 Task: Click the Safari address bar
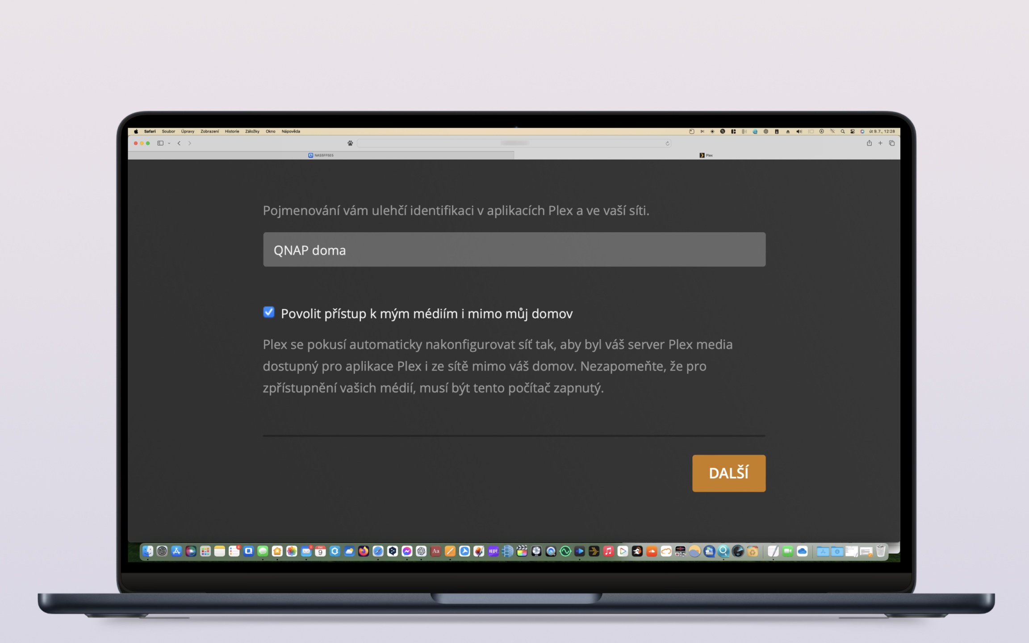point(514,143)
